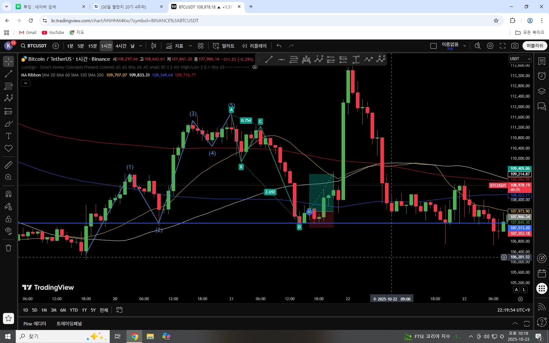
Task: Open quick search magnifier icon
Action: tap(477, 46)
